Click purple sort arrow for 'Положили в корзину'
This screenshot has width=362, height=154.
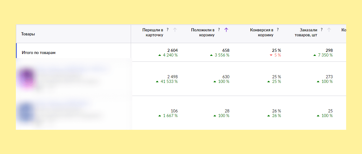(x=226, y=30)
